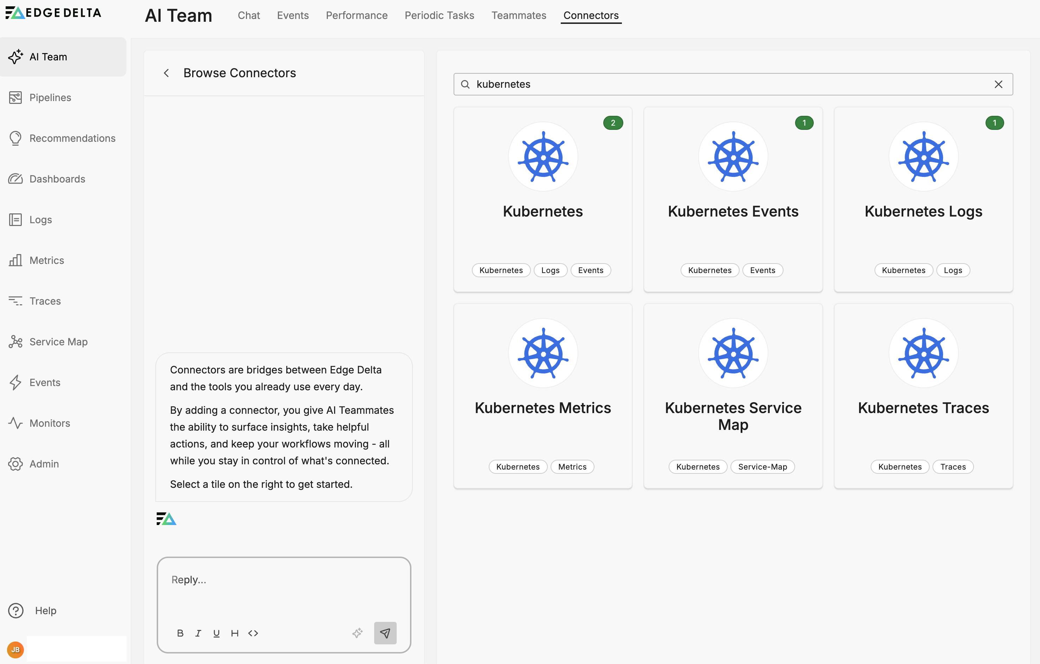Toggle bold formatting in reply box
Viewport: 1040px width, 664px height.
point(180,633)
